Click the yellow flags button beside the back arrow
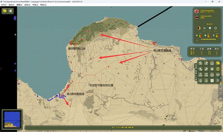The width and height of the screenshot is (223, 132). (5, 11)
